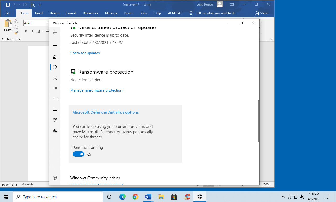Save the Word document via Quick Access
The image size is (336, 202).
[x=8, y=5]
